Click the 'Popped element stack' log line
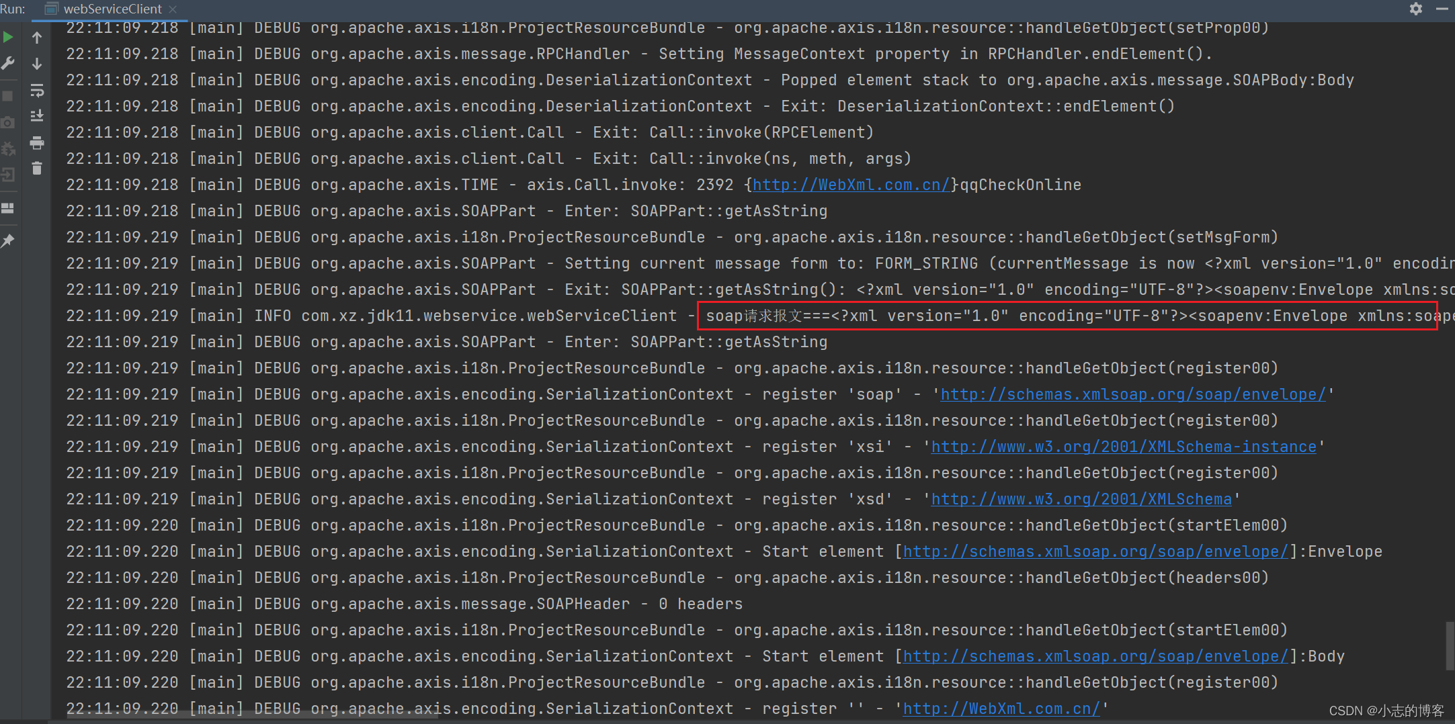 point(710,80)
